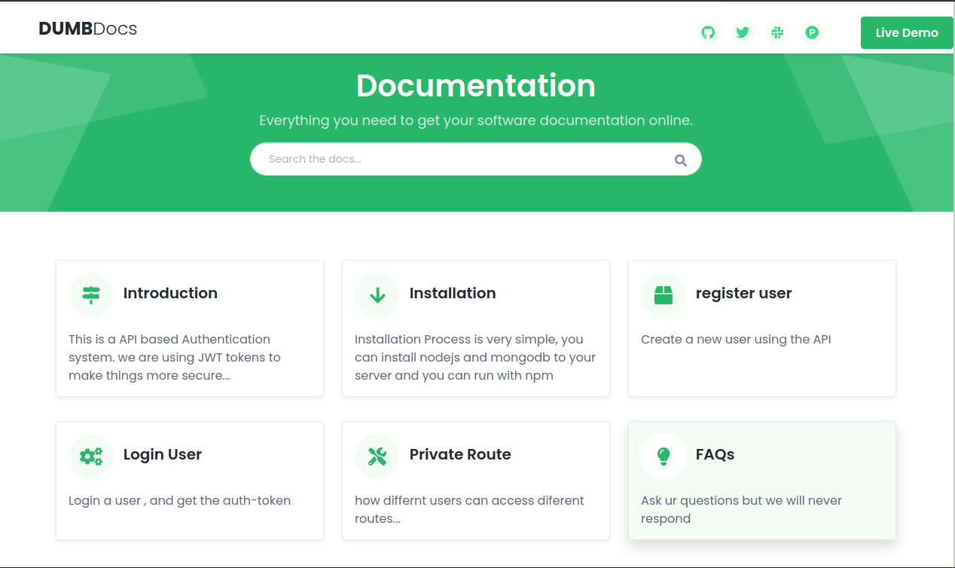Viewport: 955px width, 568px height.
Task: Open the register user heading link
Action: tap(743, 294)
